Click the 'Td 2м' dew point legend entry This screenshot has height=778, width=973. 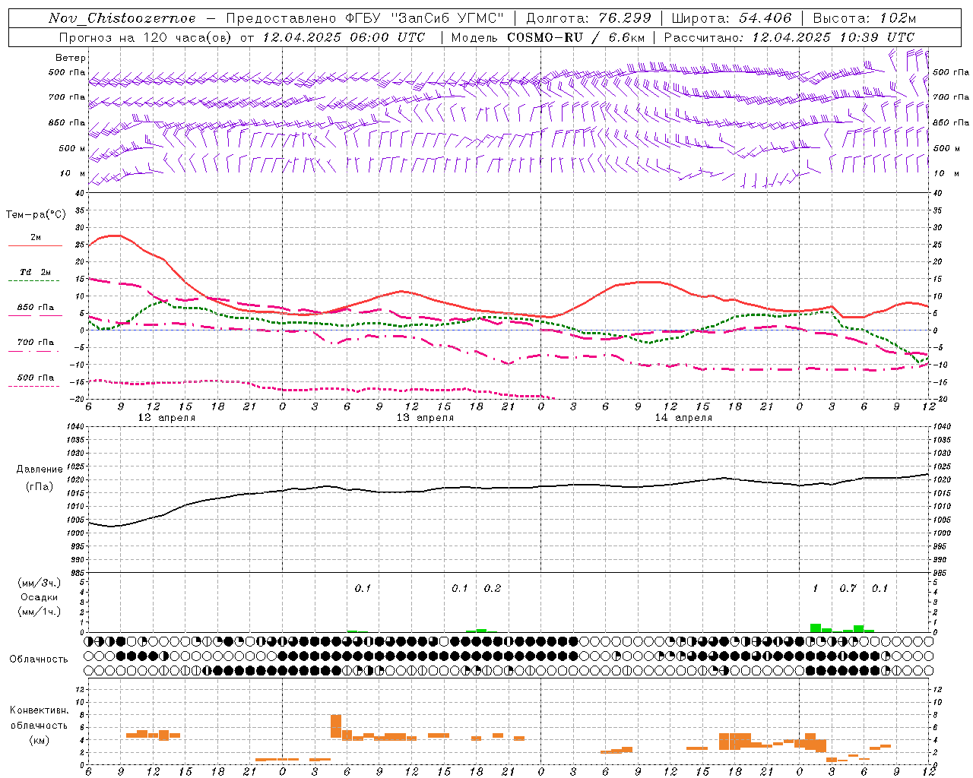[36, 272]
